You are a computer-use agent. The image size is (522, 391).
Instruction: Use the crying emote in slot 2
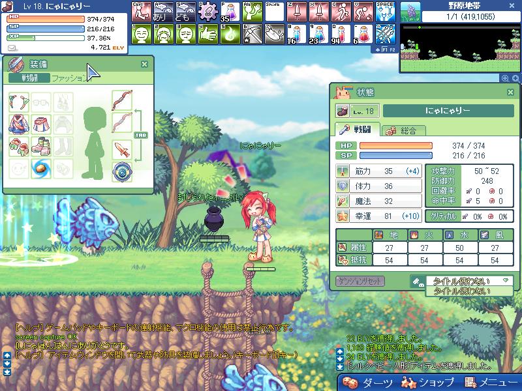click(164, 34)
